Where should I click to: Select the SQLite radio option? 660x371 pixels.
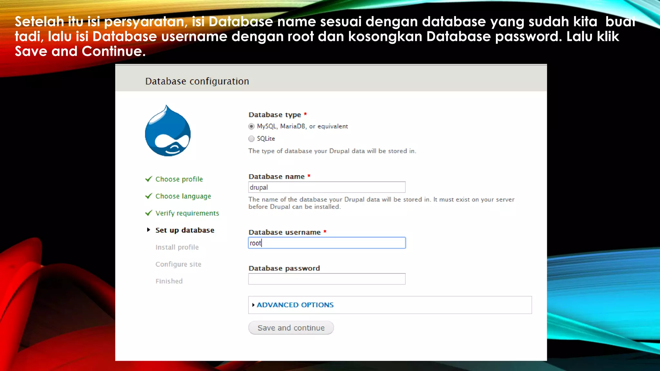[x=251, y=139]
